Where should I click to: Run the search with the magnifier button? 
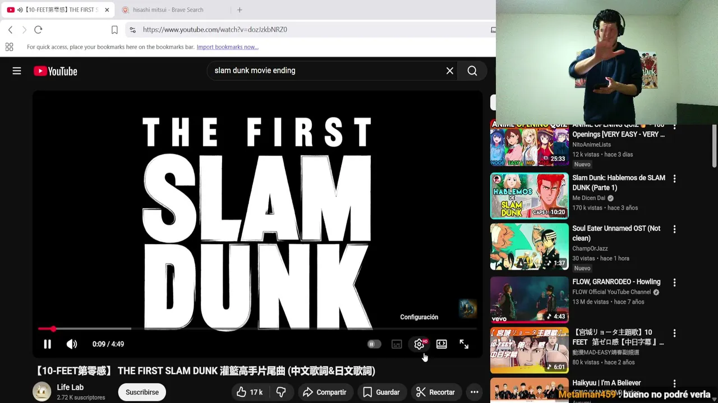click(x=472, y=71)
